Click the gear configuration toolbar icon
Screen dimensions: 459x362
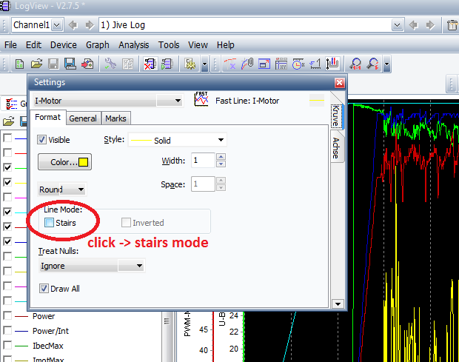point(190,64)
